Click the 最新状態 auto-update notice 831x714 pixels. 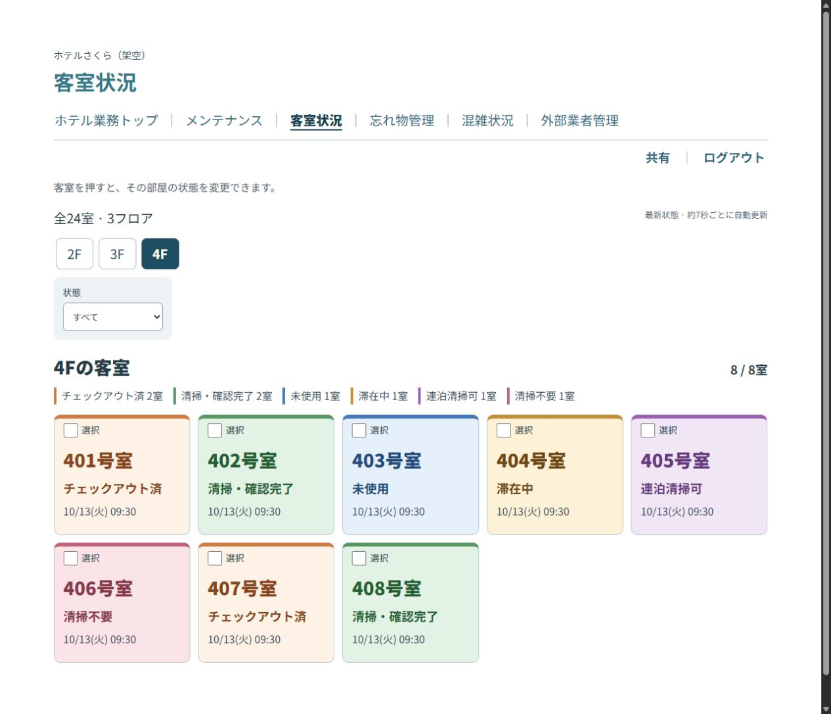point(706,215)
